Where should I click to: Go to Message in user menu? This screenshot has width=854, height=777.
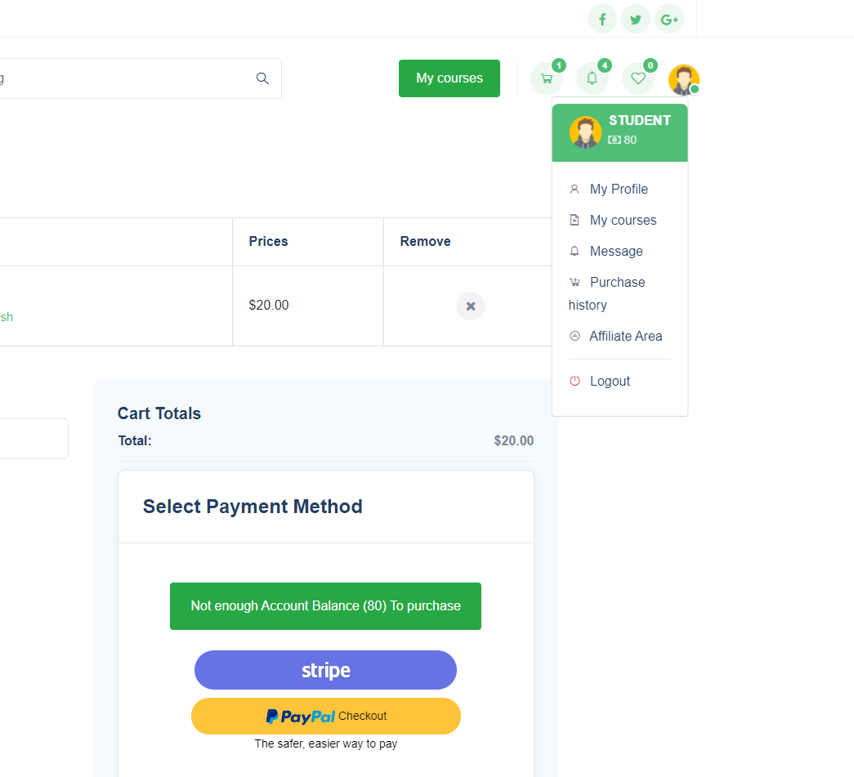point(616,251)
